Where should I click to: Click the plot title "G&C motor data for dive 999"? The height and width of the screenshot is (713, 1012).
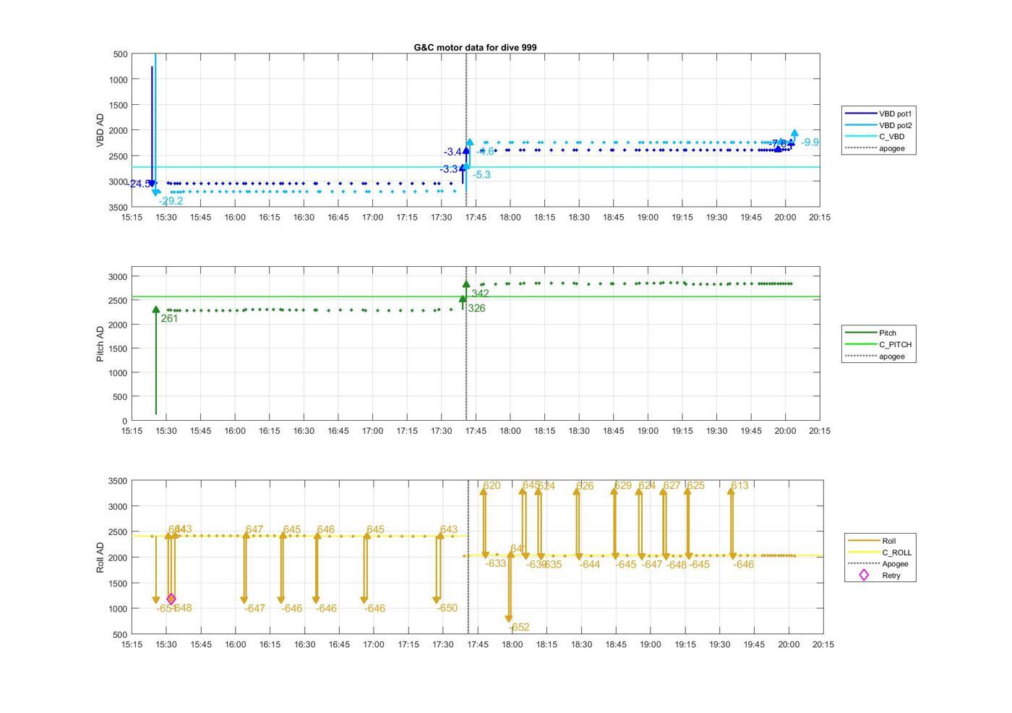475,47
